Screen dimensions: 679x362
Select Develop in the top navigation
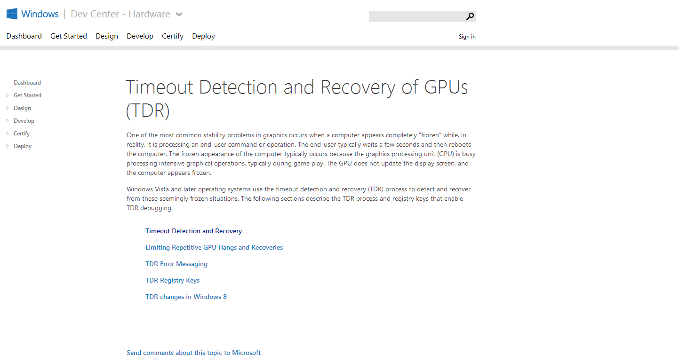click(x=140, y=36)
